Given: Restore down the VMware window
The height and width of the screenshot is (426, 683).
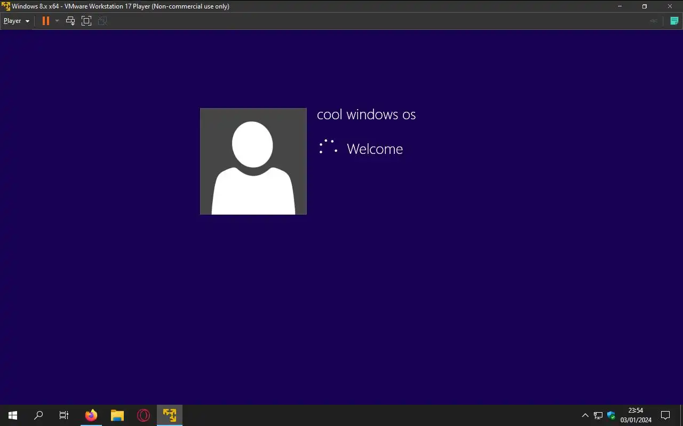Looking at the screenshot, I should [645, 6].
